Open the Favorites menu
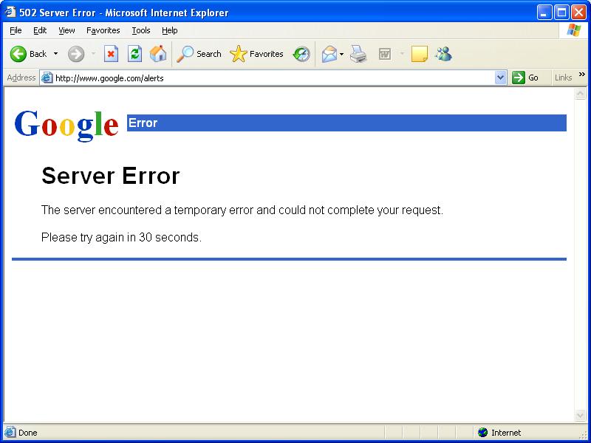 point(103,30)
